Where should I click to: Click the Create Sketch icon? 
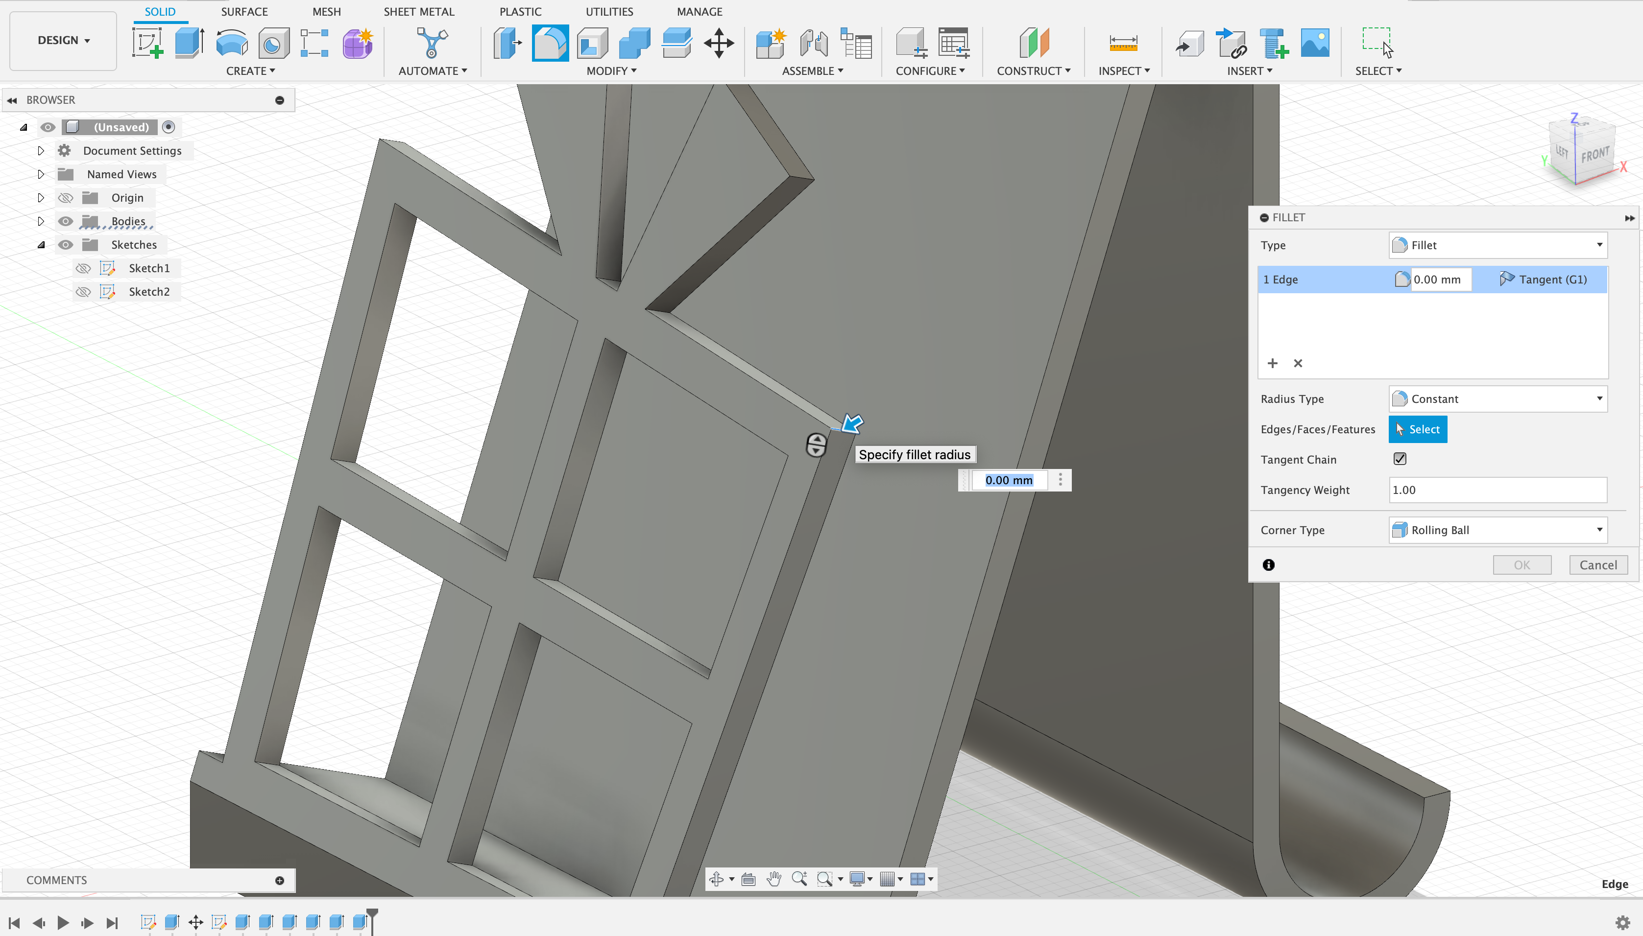[x=147, y=44]
